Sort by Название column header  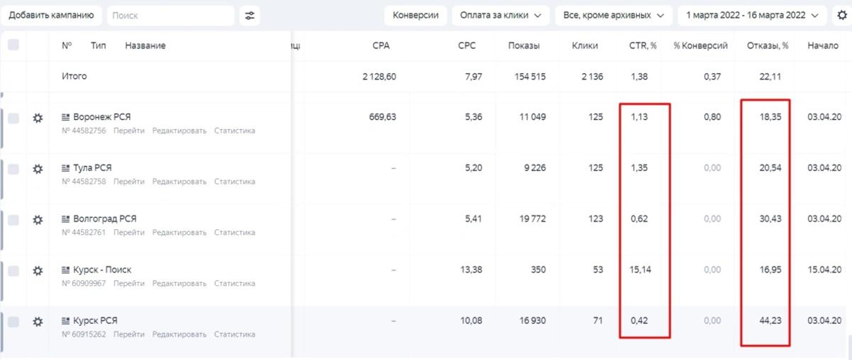(146, 45)
